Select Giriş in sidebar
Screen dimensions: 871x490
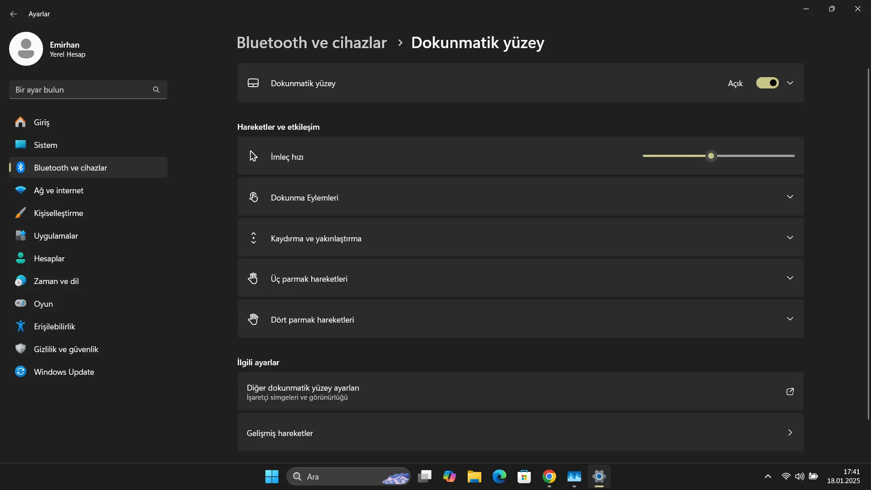pyautogui.click(x=88, y=122)
